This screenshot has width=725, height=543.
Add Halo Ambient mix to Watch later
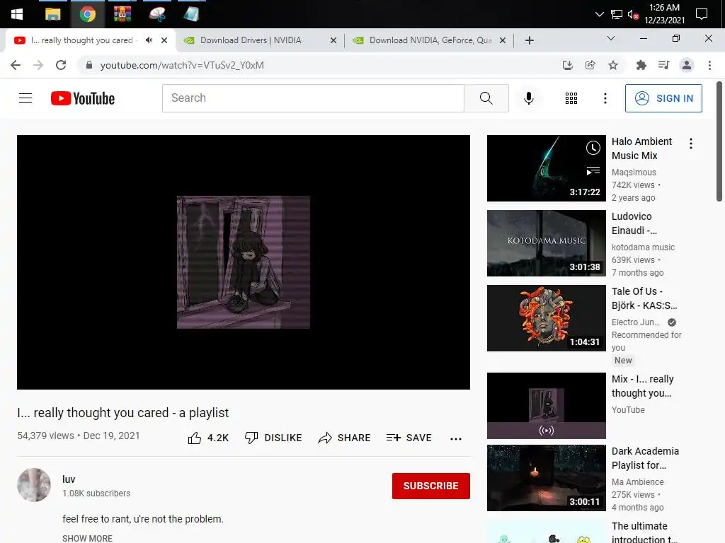(593, 148)
